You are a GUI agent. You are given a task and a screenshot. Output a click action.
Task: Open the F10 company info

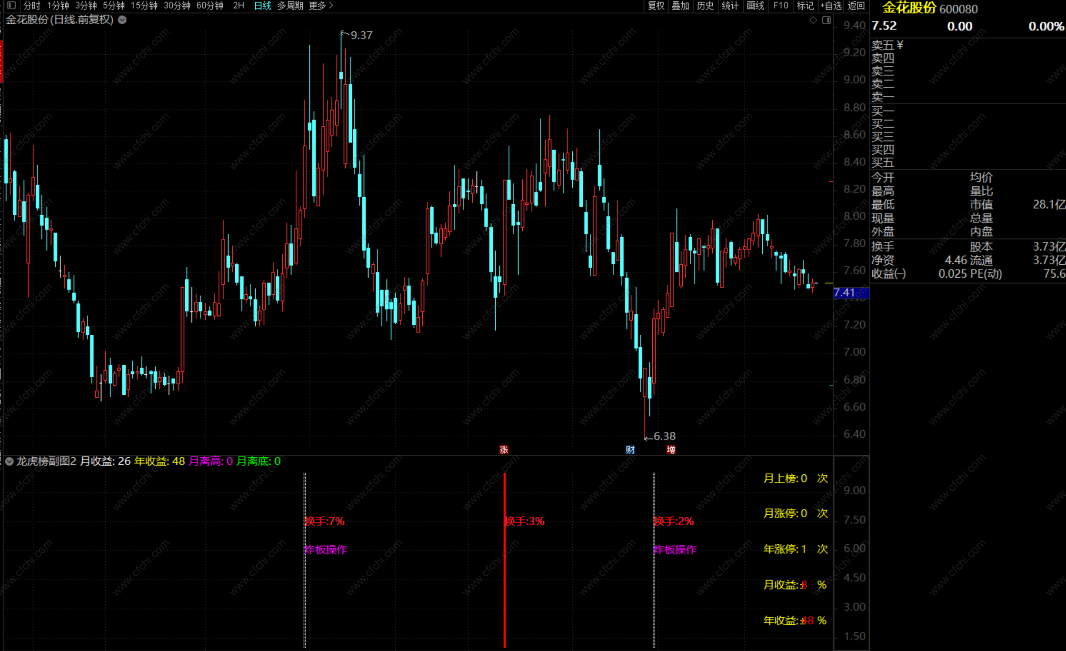pyautogui.click(x=781, y=6)
